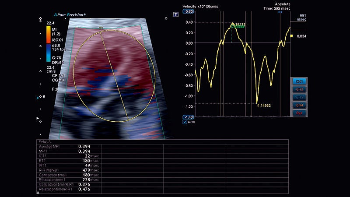Click the Relaxation time1 value 228 msec
Image resolution: width=350 pixels, height=197 pixels.
click(91, 180)
